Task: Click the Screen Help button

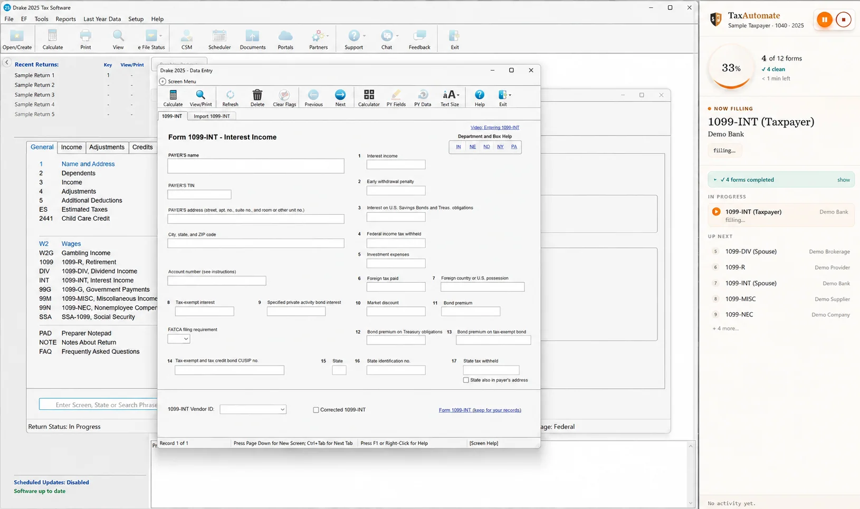Action: click(x=484, y=443)
